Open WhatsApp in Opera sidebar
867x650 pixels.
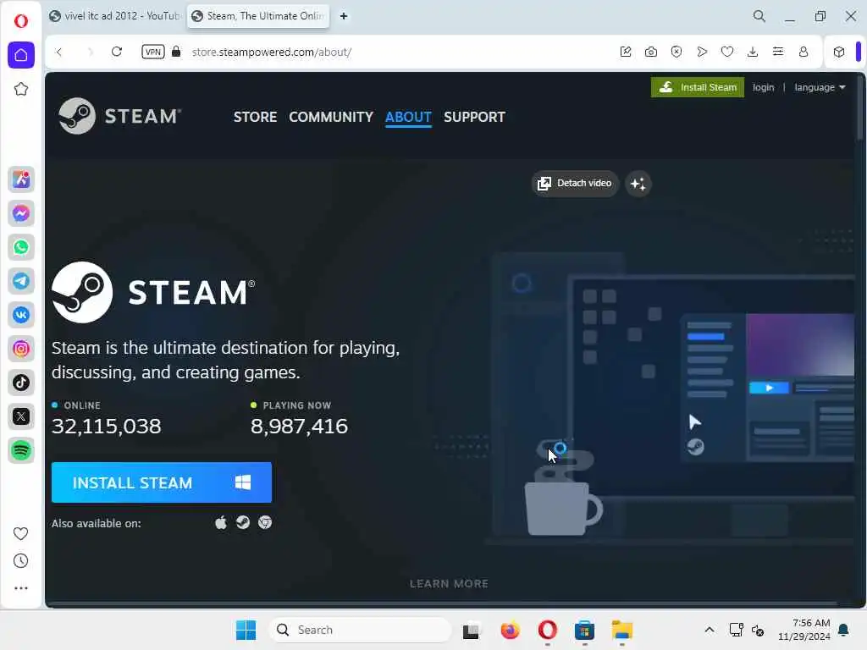21,247
